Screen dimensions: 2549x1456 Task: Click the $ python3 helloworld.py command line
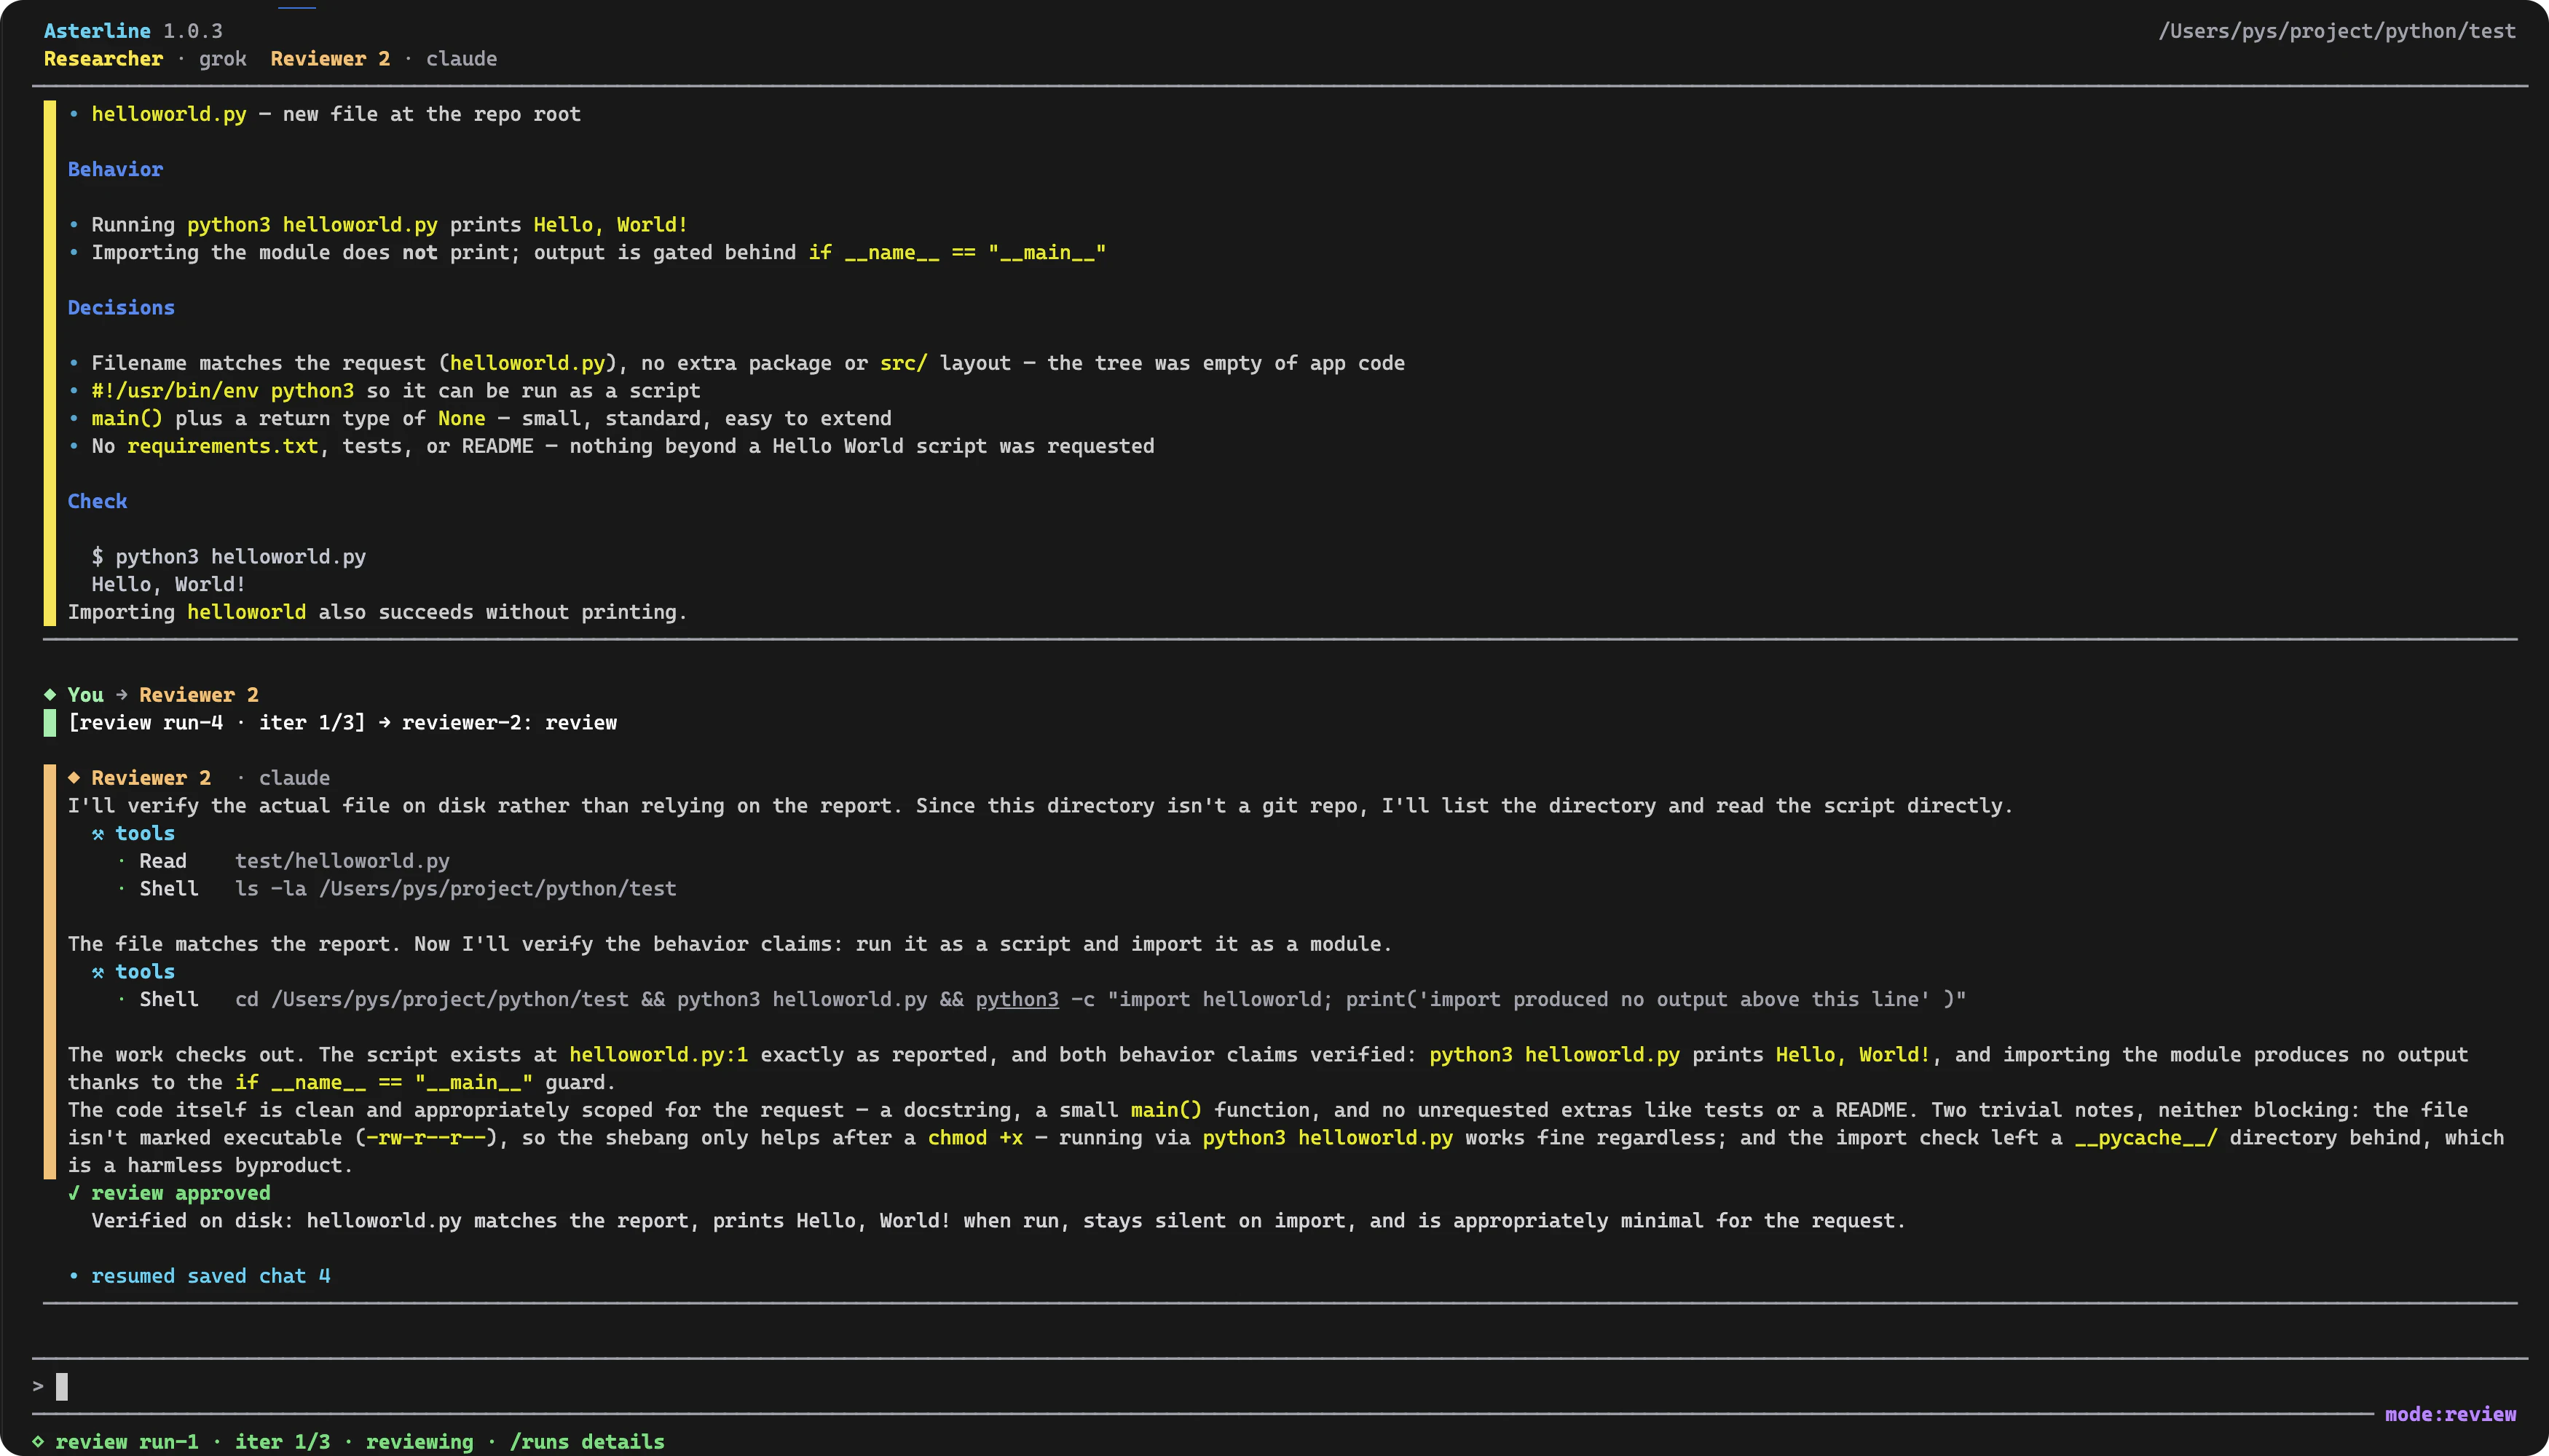pos(229,557)
